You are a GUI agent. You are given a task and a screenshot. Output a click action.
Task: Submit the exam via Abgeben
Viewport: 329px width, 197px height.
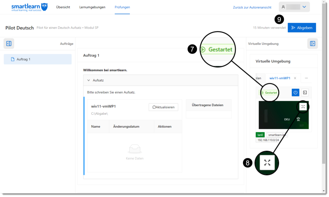(301, 28)
